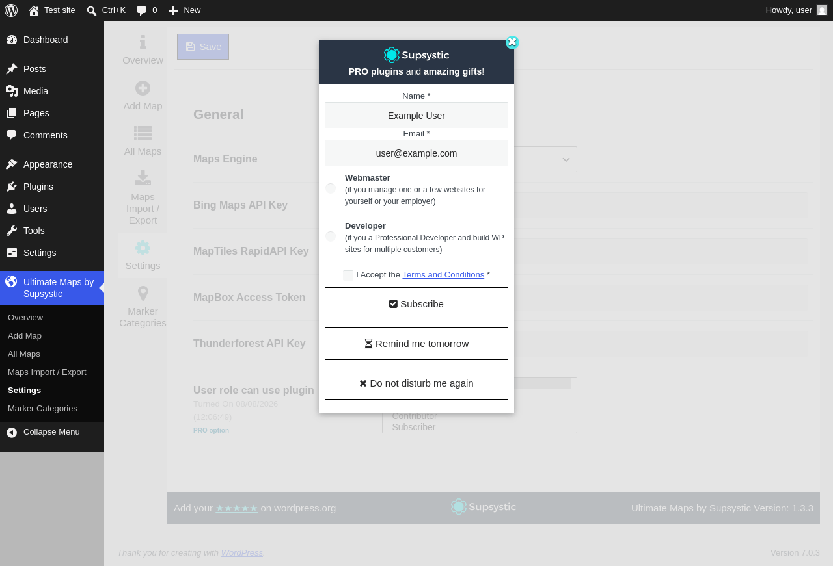Open the comments bubble in admin bar

(x=141, y=10)
